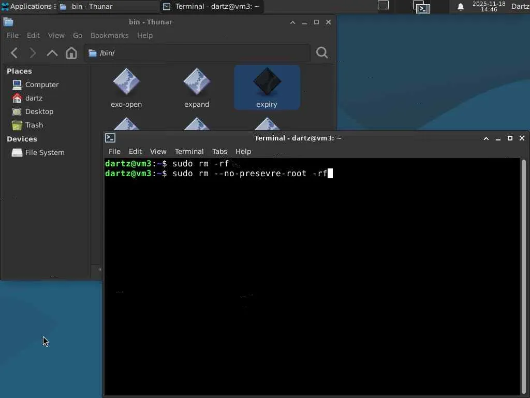Viewport: 530px width, 398px height.
Task: Switch to Terminal taskbar button
Action: tap(212, 6)
